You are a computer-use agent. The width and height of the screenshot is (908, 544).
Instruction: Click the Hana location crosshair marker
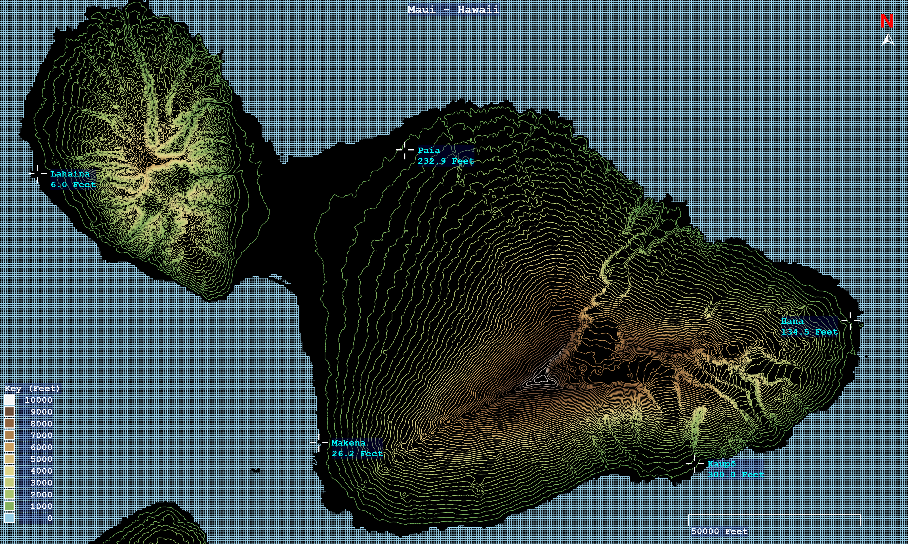(850, 321)
